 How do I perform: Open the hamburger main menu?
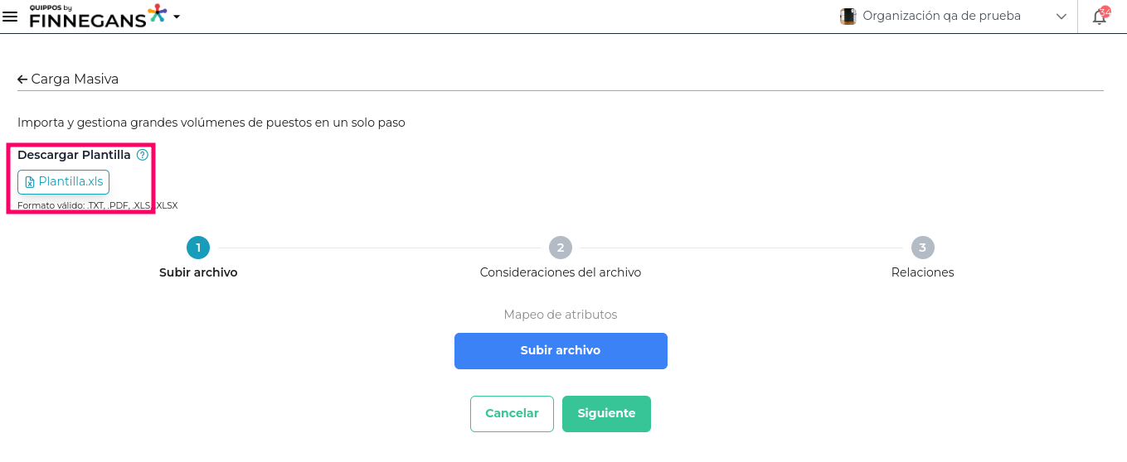(11, 17)
